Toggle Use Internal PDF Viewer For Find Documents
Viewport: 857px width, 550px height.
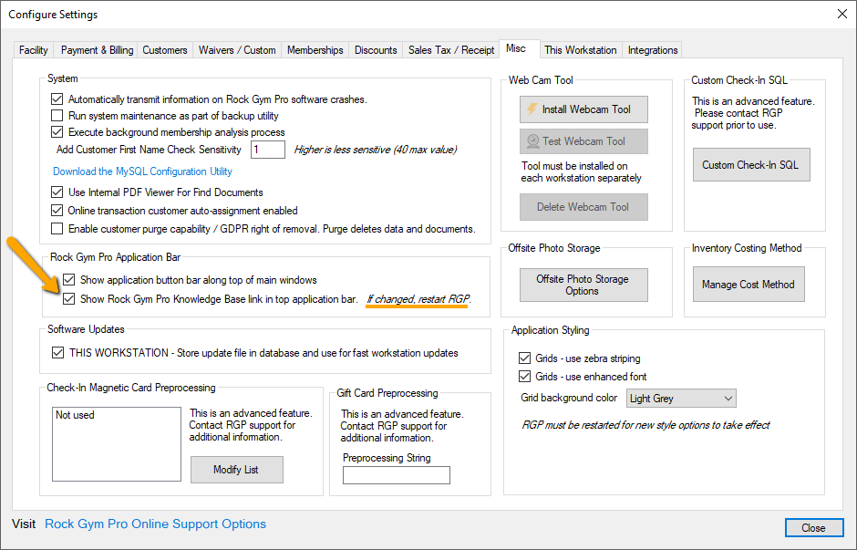tap(57, 192)
